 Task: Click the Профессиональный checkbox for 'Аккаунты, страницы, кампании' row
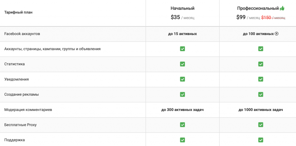pos(261,49)
